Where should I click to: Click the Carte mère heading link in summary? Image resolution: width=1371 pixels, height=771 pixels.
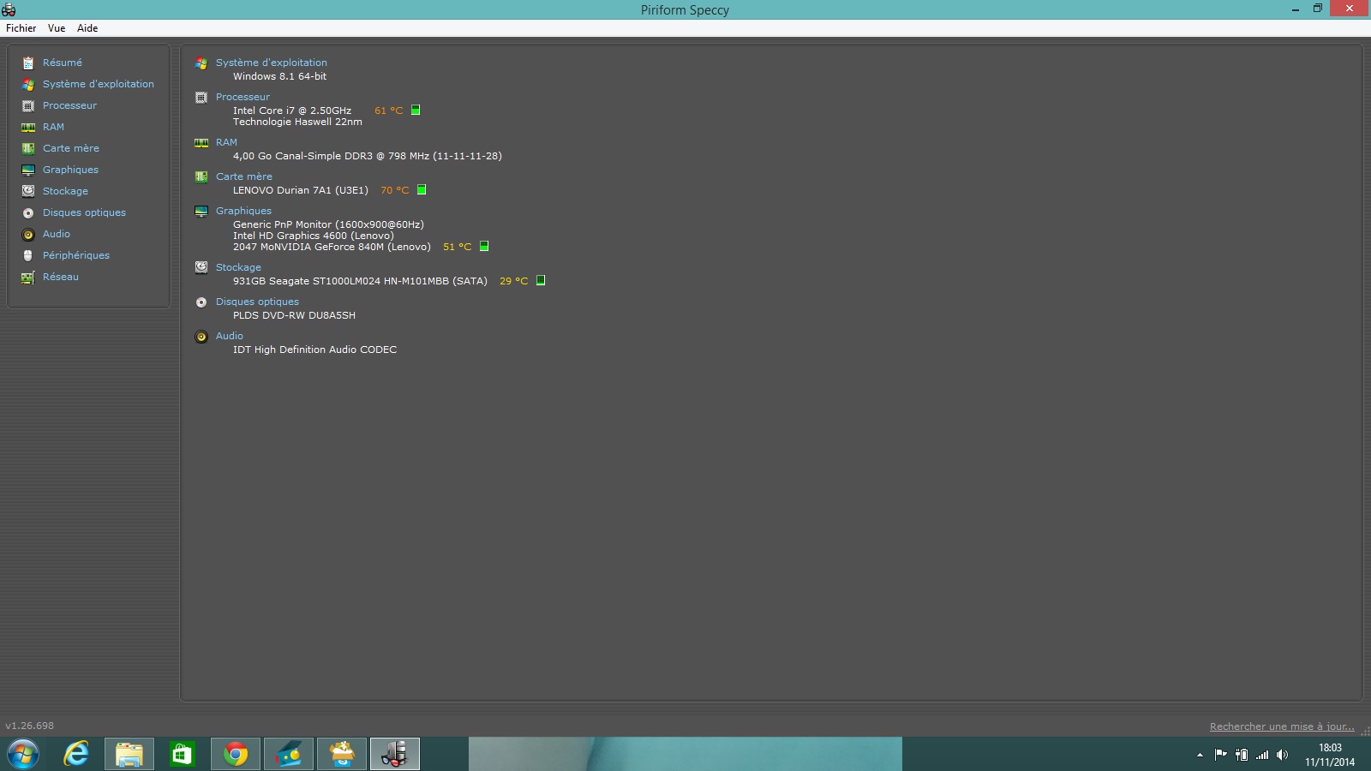pyautogui.click(x=243, y=176)
